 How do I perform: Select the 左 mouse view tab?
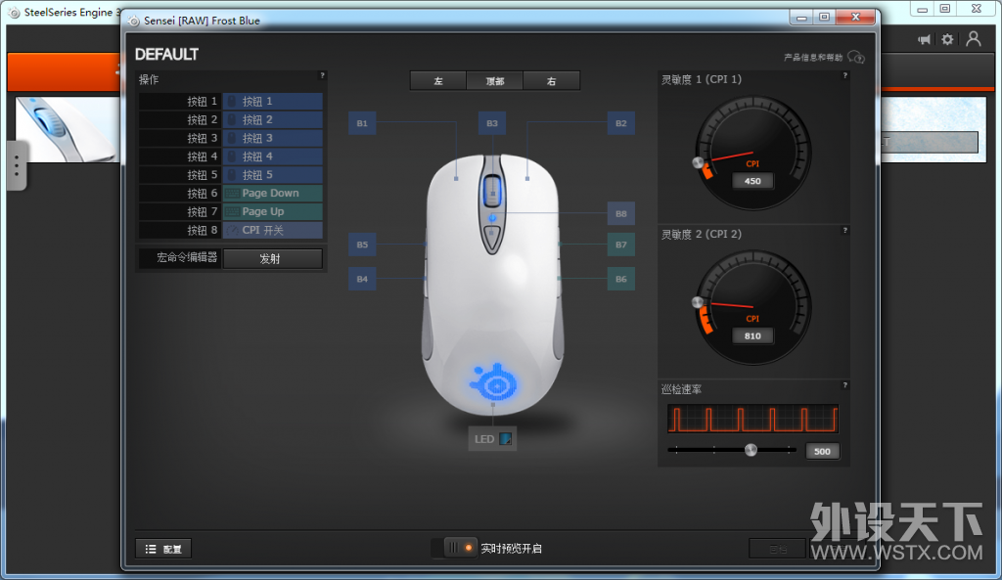click(x=437, y=80)
